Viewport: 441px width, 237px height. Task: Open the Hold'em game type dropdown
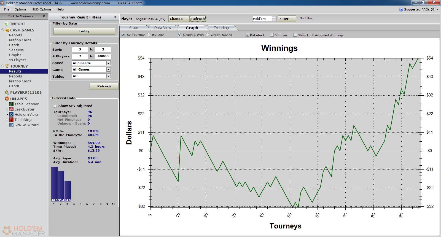pyautogui.click(x=274, y=19)
